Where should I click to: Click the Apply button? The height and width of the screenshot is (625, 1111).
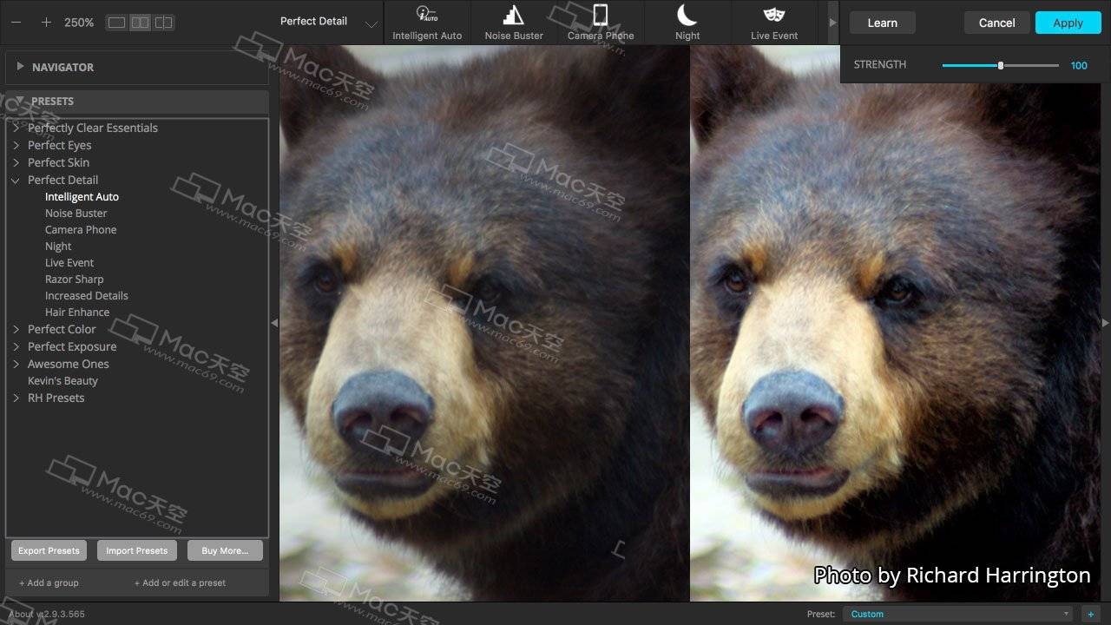click(x=1068, y=23)
